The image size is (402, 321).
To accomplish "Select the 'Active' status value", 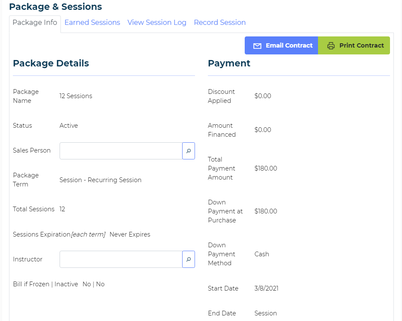I will coord(69,126).
